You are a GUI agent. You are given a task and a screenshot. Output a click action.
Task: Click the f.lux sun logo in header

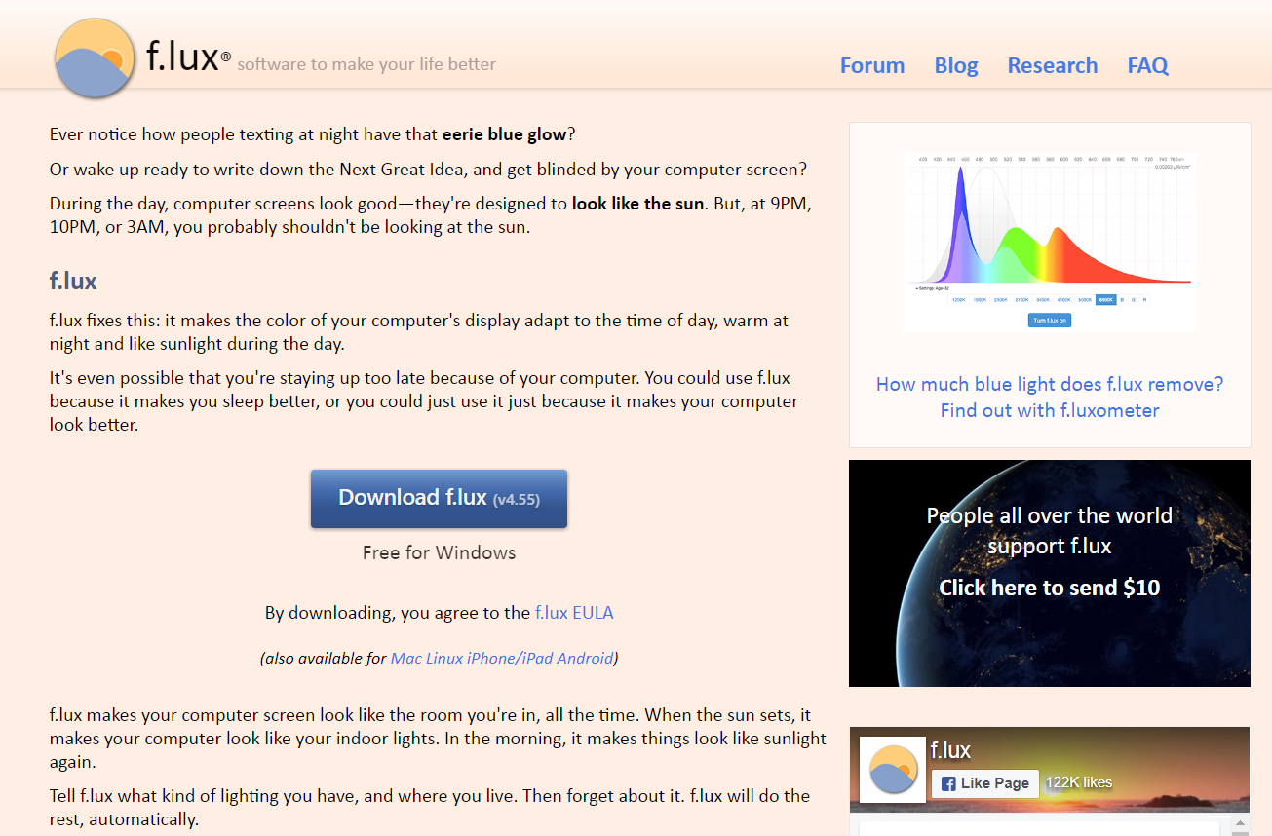[96, 58]
